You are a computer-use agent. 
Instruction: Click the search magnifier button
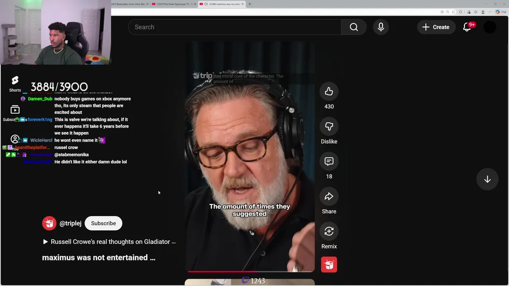(x=354, y=27)
